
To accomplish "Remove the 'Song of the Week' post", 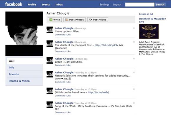I will click(x=134, y=103).
